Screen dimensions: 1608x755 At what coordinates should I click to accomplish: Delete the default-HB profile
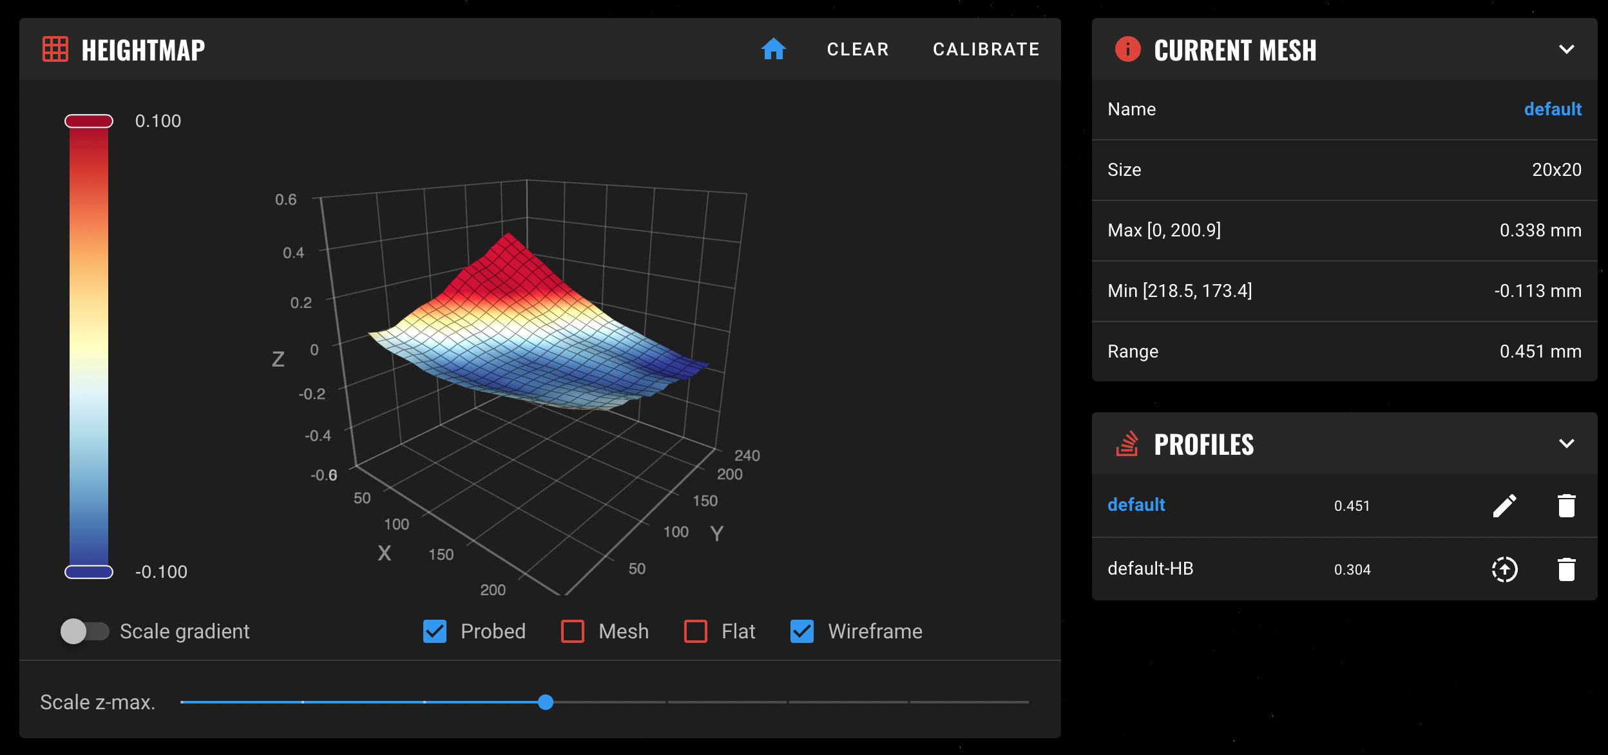(1566, 569)
